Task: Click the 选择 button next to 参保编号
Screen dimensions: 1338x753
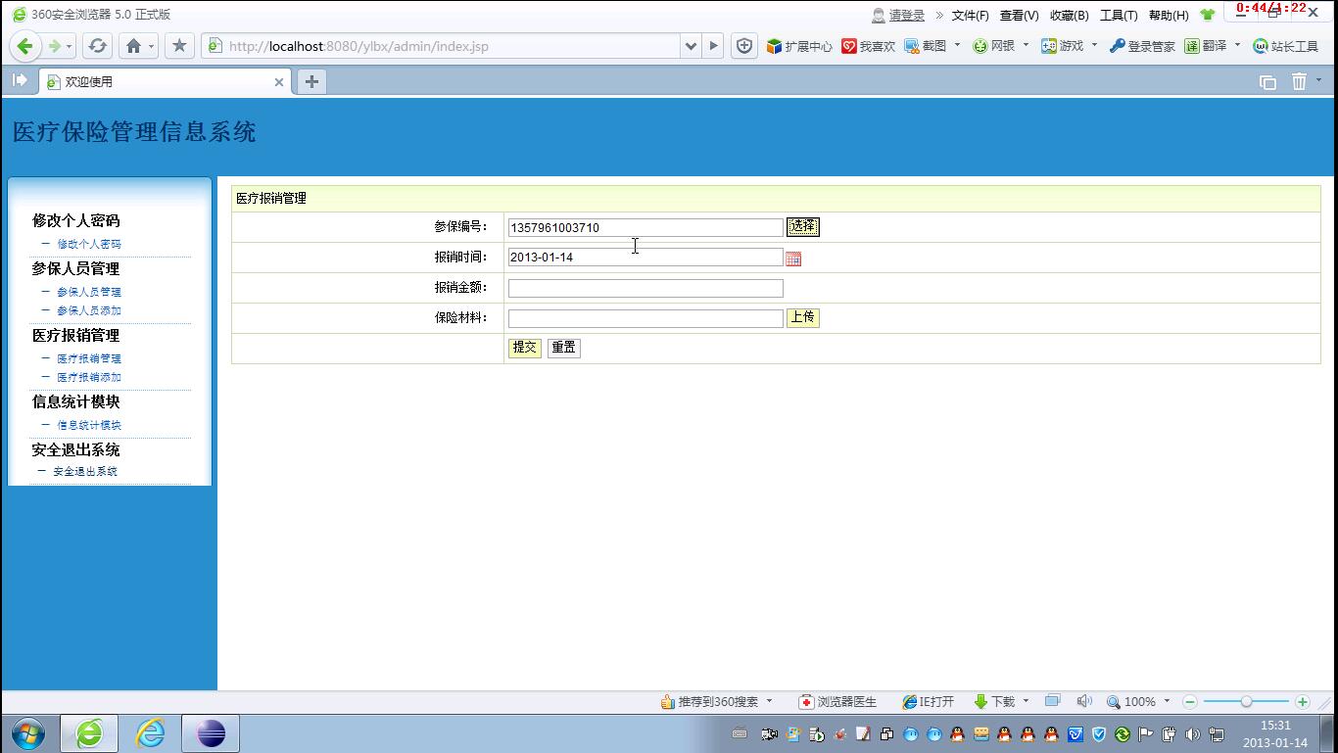Action: pyautogui.click(x=803, y=227)
